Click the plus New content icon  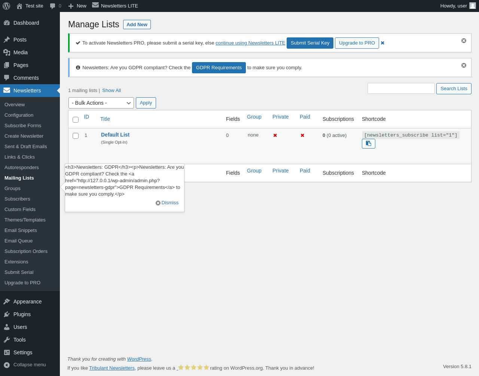(71, 6)
